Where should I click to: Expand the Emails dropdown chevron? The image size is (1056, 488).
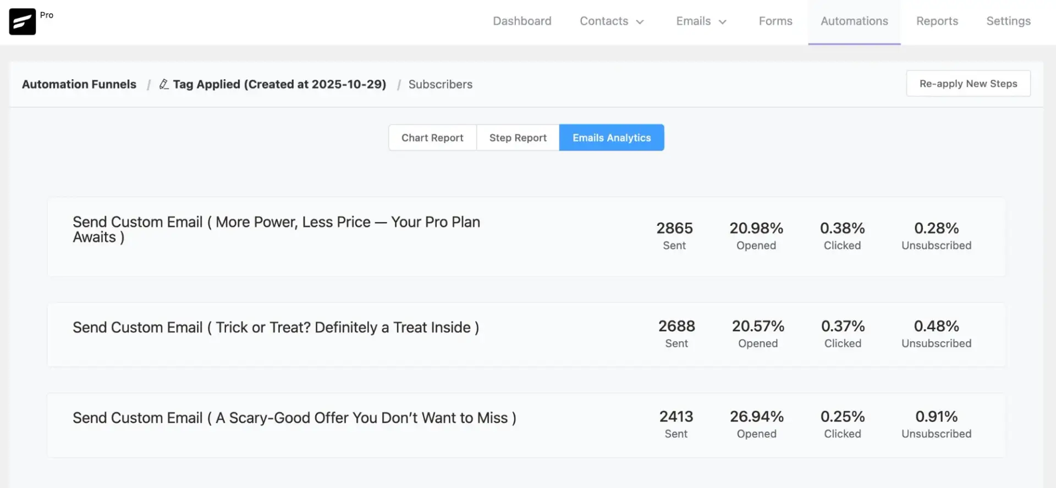[723, 22]
